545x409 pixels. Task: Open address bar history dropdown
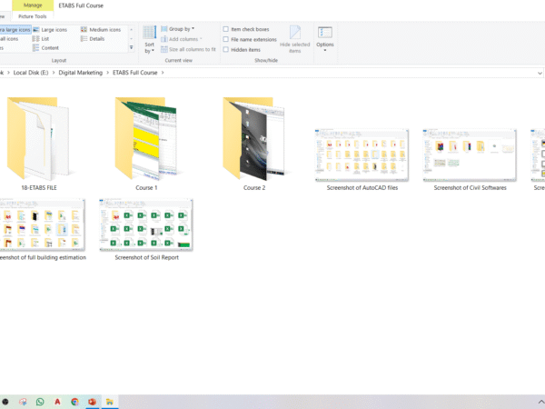click(540, 73)
